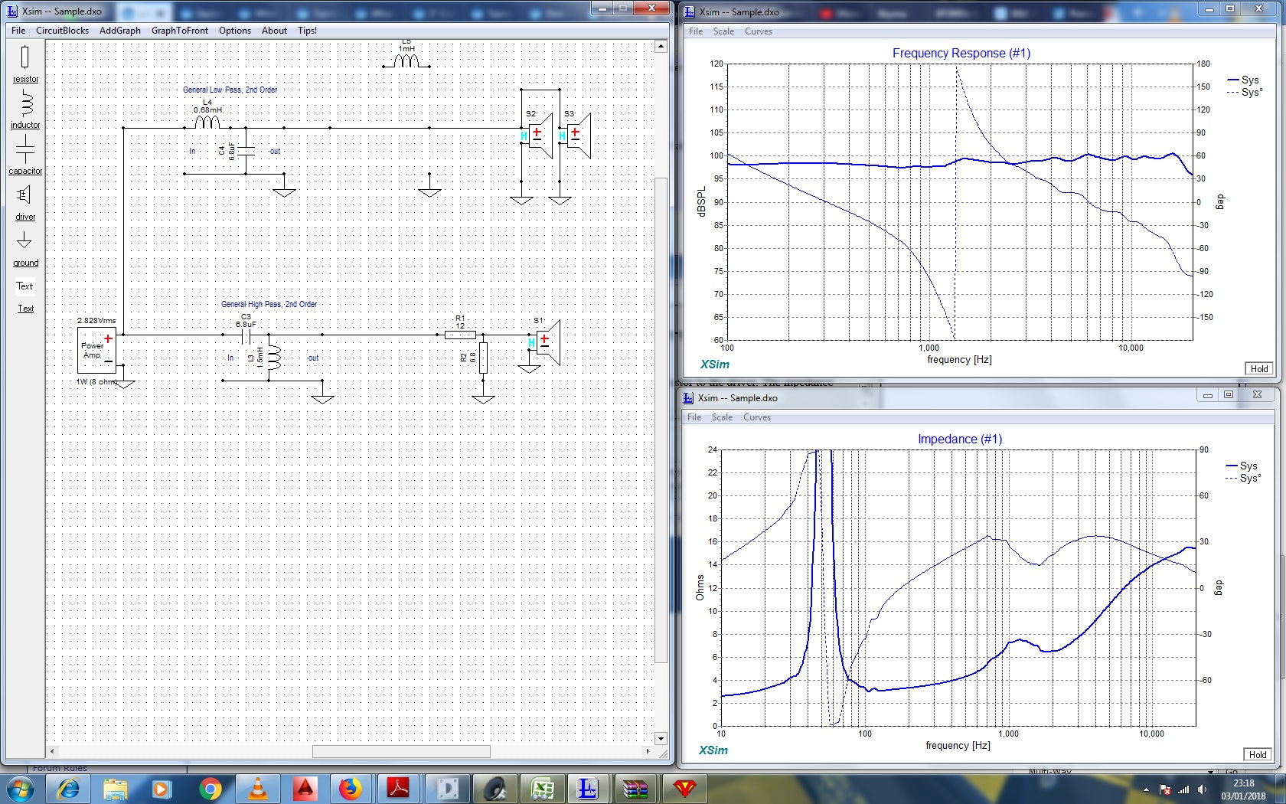Screen dimensions: 1286x804
Task: Select driver S1 in the schematic
Action: 547,342
